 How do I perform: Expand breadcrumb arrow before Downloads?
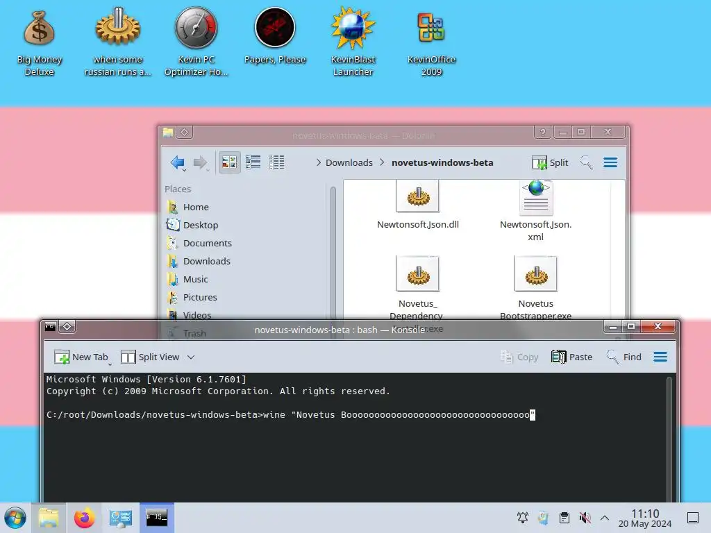pyautogui.click(x=318, y=162)
